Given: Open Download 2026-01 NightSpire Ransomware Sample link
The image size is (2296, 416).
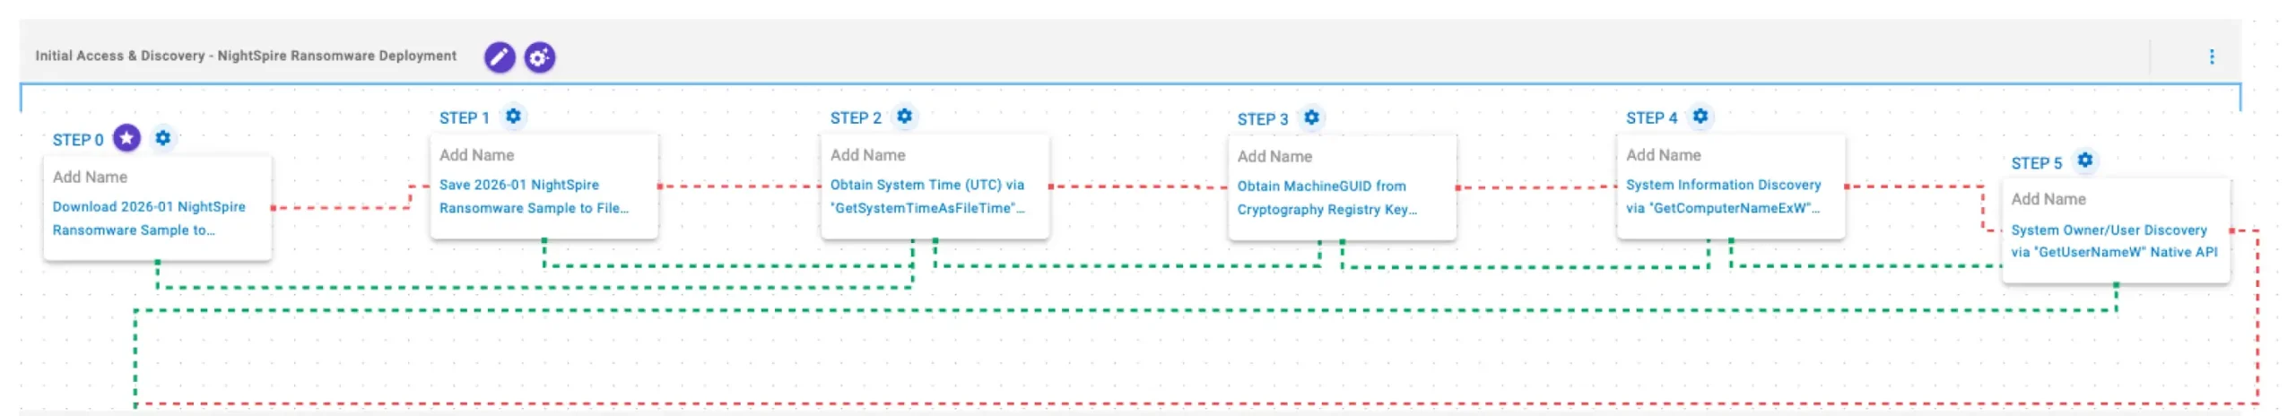Looking at the screenshot, I should [148, 218].
